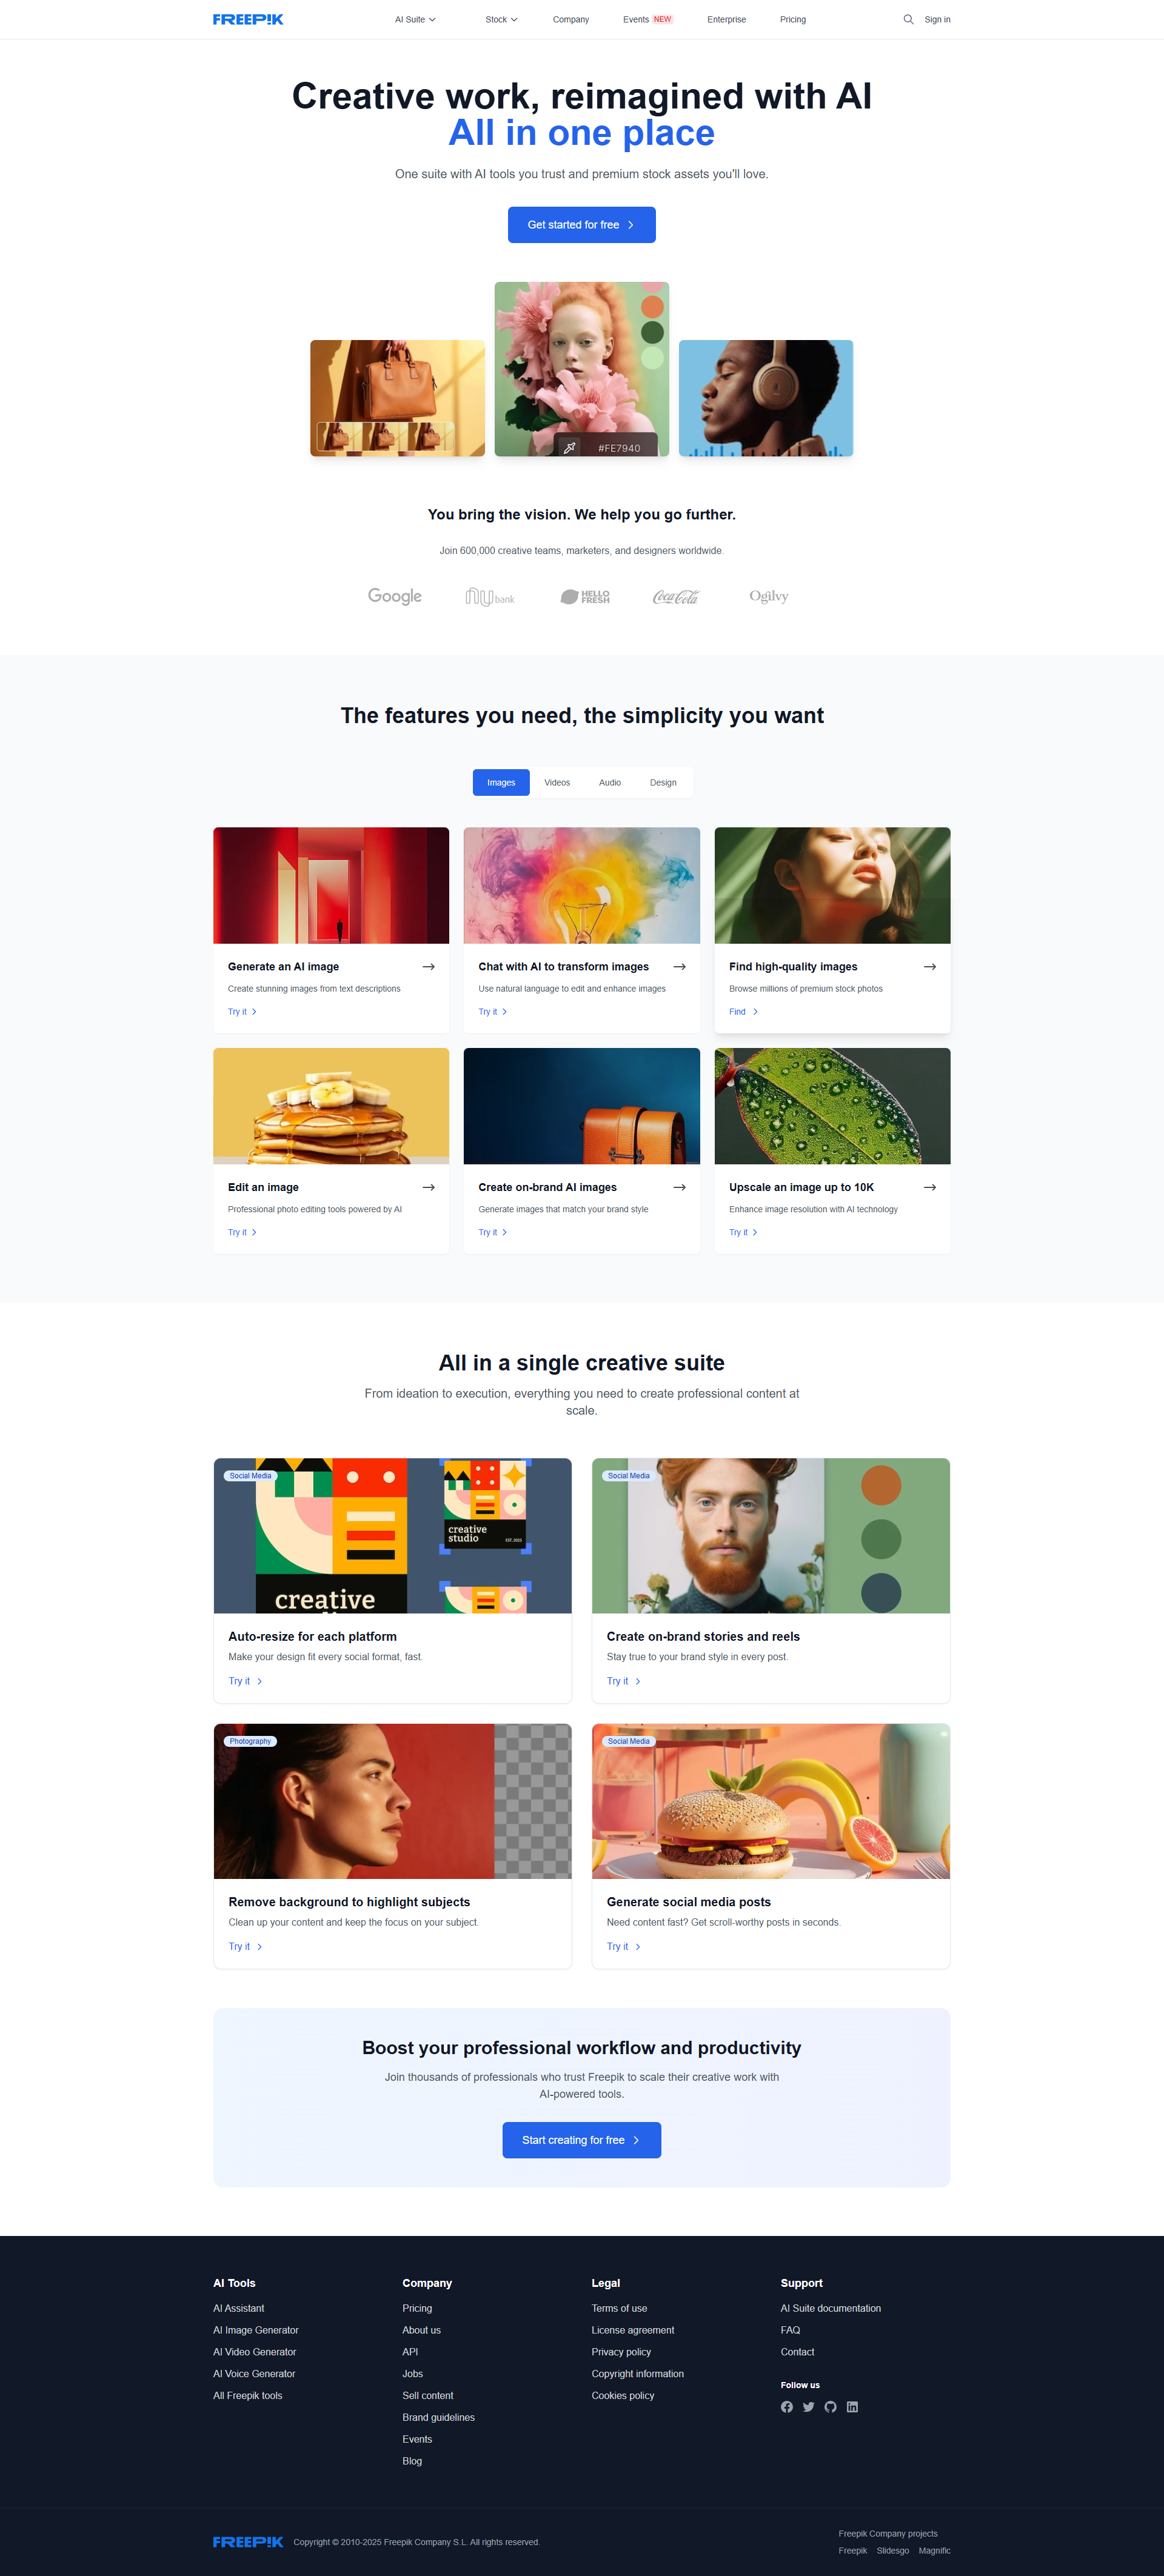Click arrow icon on Generate an AI image card
1164x2576 pixels.
pos(428,967)
